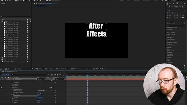Select the DG_Hoverboard_010 composition item in Project panel
187x105 pixels.
(x=8, y=60)
